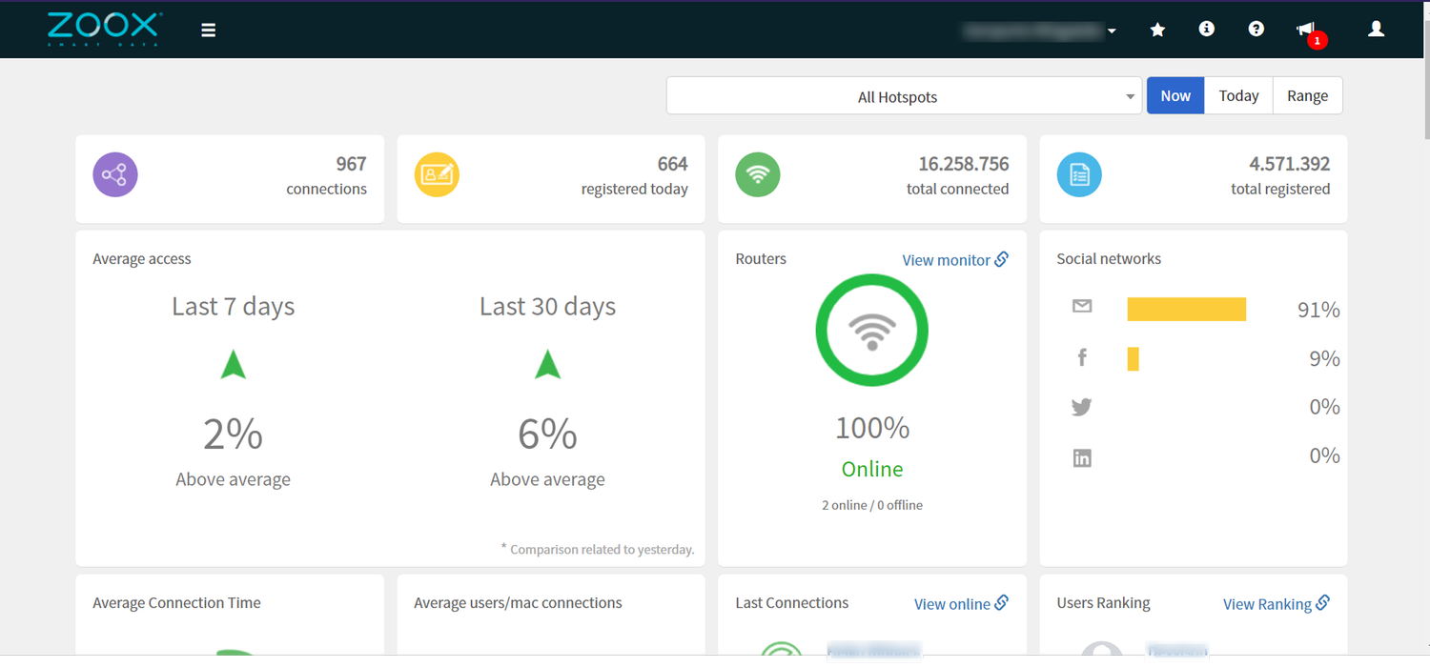Click the View Ranking link in Users Ranking

coord(1276,603)
